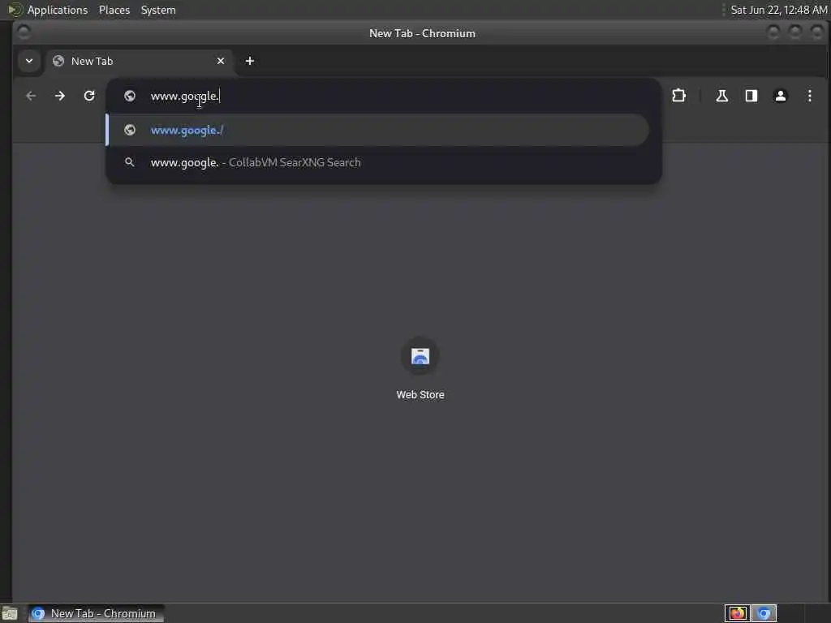Go forward using the forward arrow
The width and height of the screenshot is (831, 623).
point(60,96)
